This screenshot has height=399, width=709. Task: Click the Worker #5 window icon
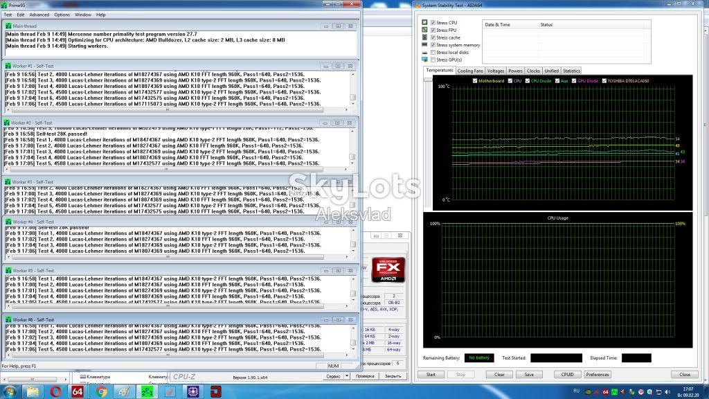8,271
